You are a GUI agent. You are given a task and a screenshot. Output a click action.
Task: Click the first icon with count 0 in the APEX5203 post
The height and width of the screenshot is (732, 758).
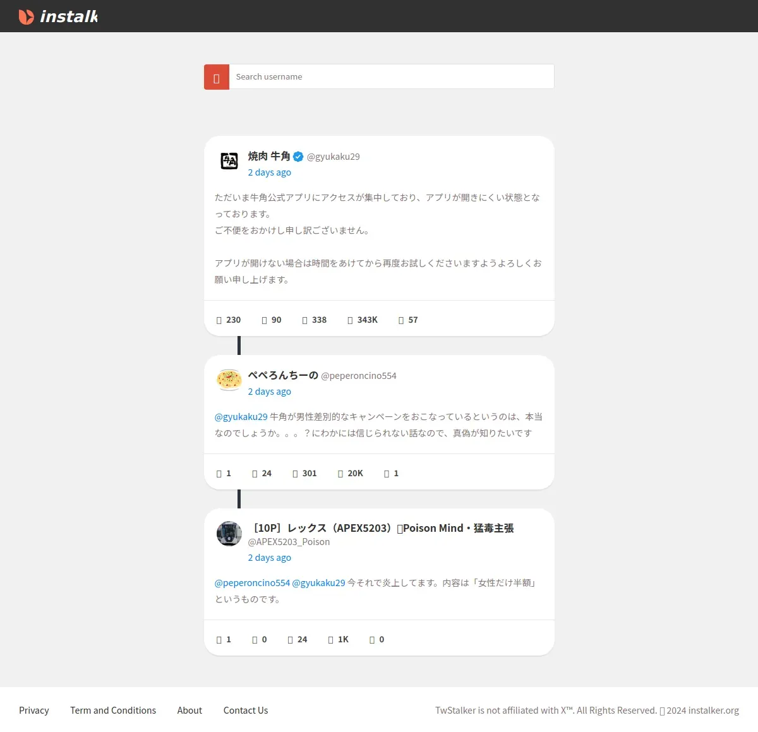pos(255,640)
